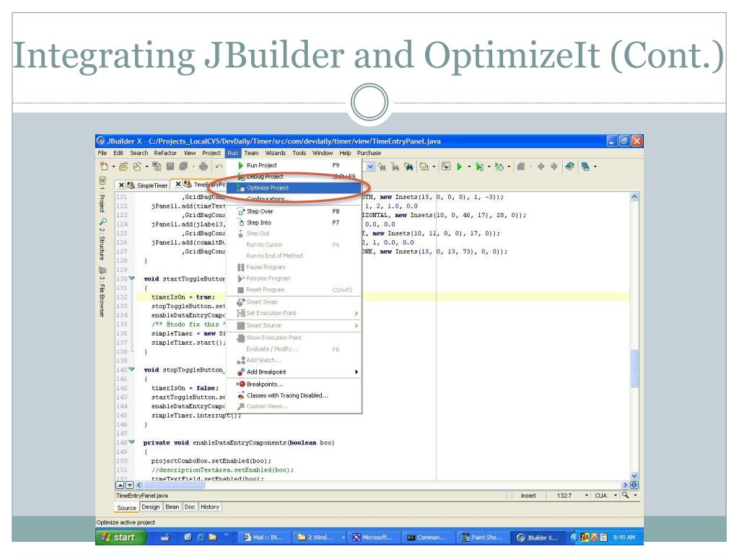Collapse the startToggleButton method fold

pos(131,278)
